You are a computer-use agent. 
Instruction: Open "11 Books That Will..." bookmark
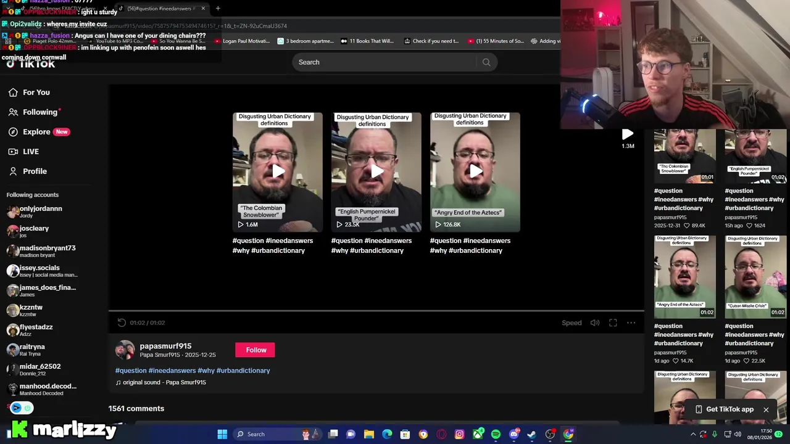click(367, 41)
